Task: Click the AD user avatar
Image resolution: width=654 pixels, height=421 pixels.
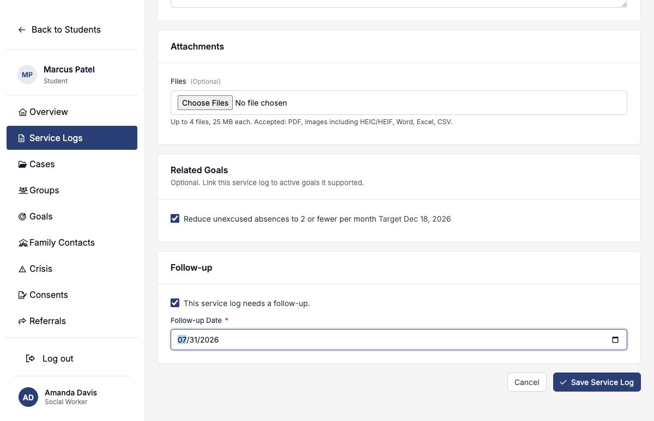Action: (x=28, y=397)
